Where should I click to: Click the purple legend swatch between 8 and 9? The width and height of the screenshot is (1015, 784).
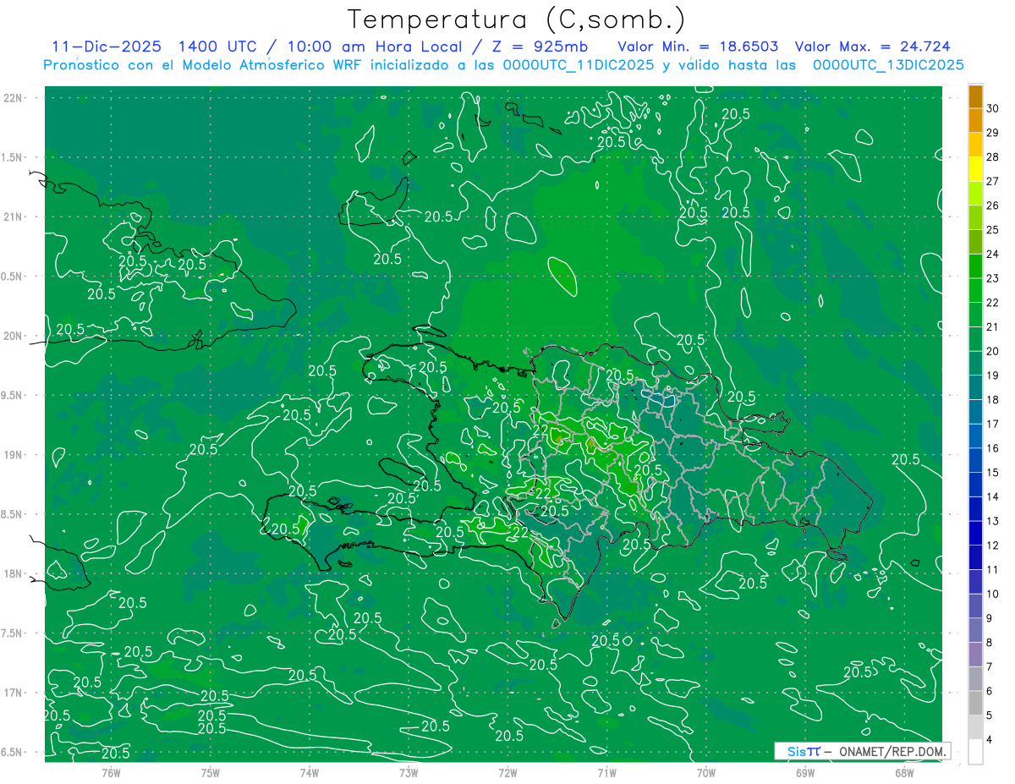click(976, 630)
